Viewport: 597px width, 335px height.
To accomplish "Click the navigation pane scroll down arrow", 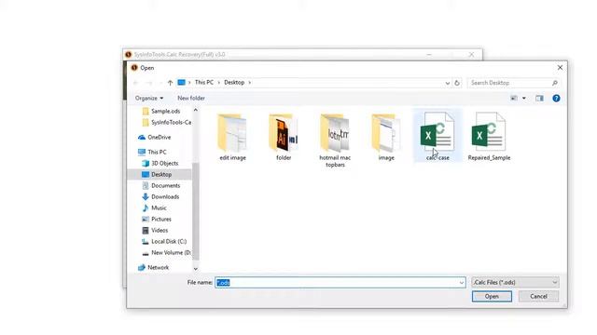I will tap(196, 269).
